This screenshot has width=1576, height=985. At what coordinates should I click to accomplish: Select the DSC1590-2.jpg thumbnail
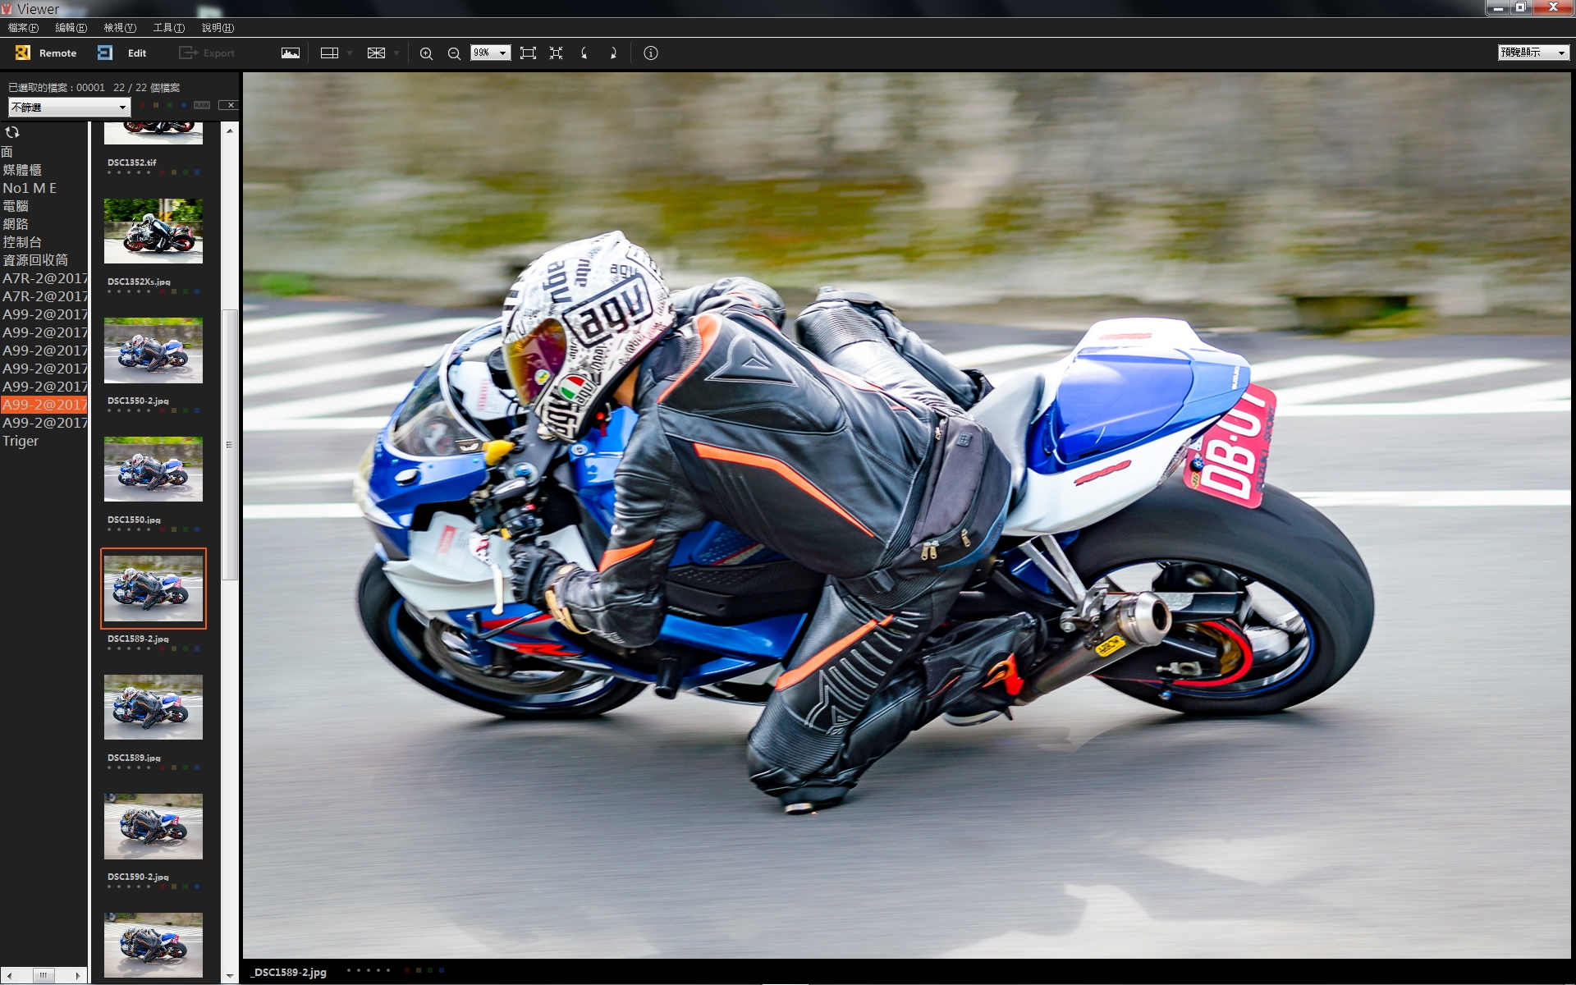153,827
